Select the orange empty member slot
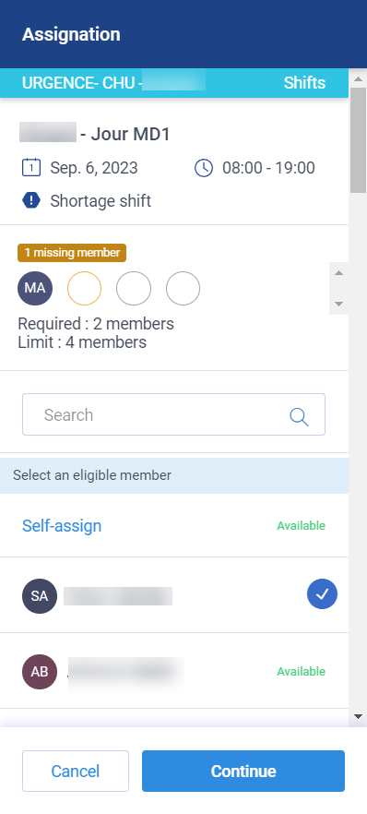This screenshot has height=814, width=367. point(85,288)
